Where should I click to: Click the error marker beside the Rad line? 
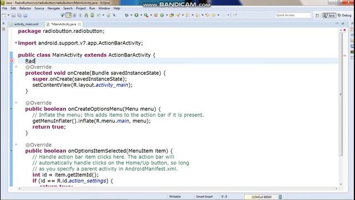(x=11, y=61)
